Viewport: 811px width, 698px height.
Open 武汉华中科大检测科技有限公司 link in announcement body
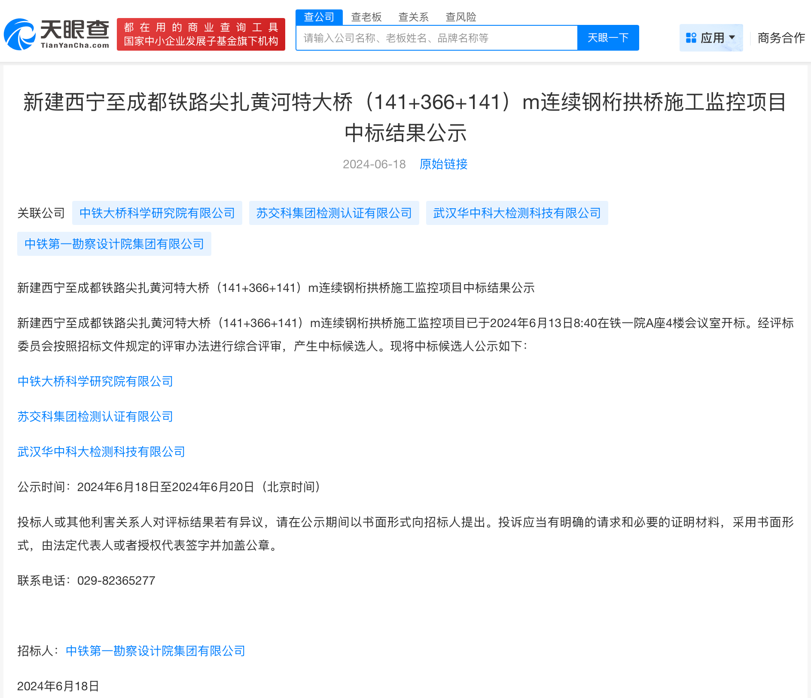pos(101,452)
